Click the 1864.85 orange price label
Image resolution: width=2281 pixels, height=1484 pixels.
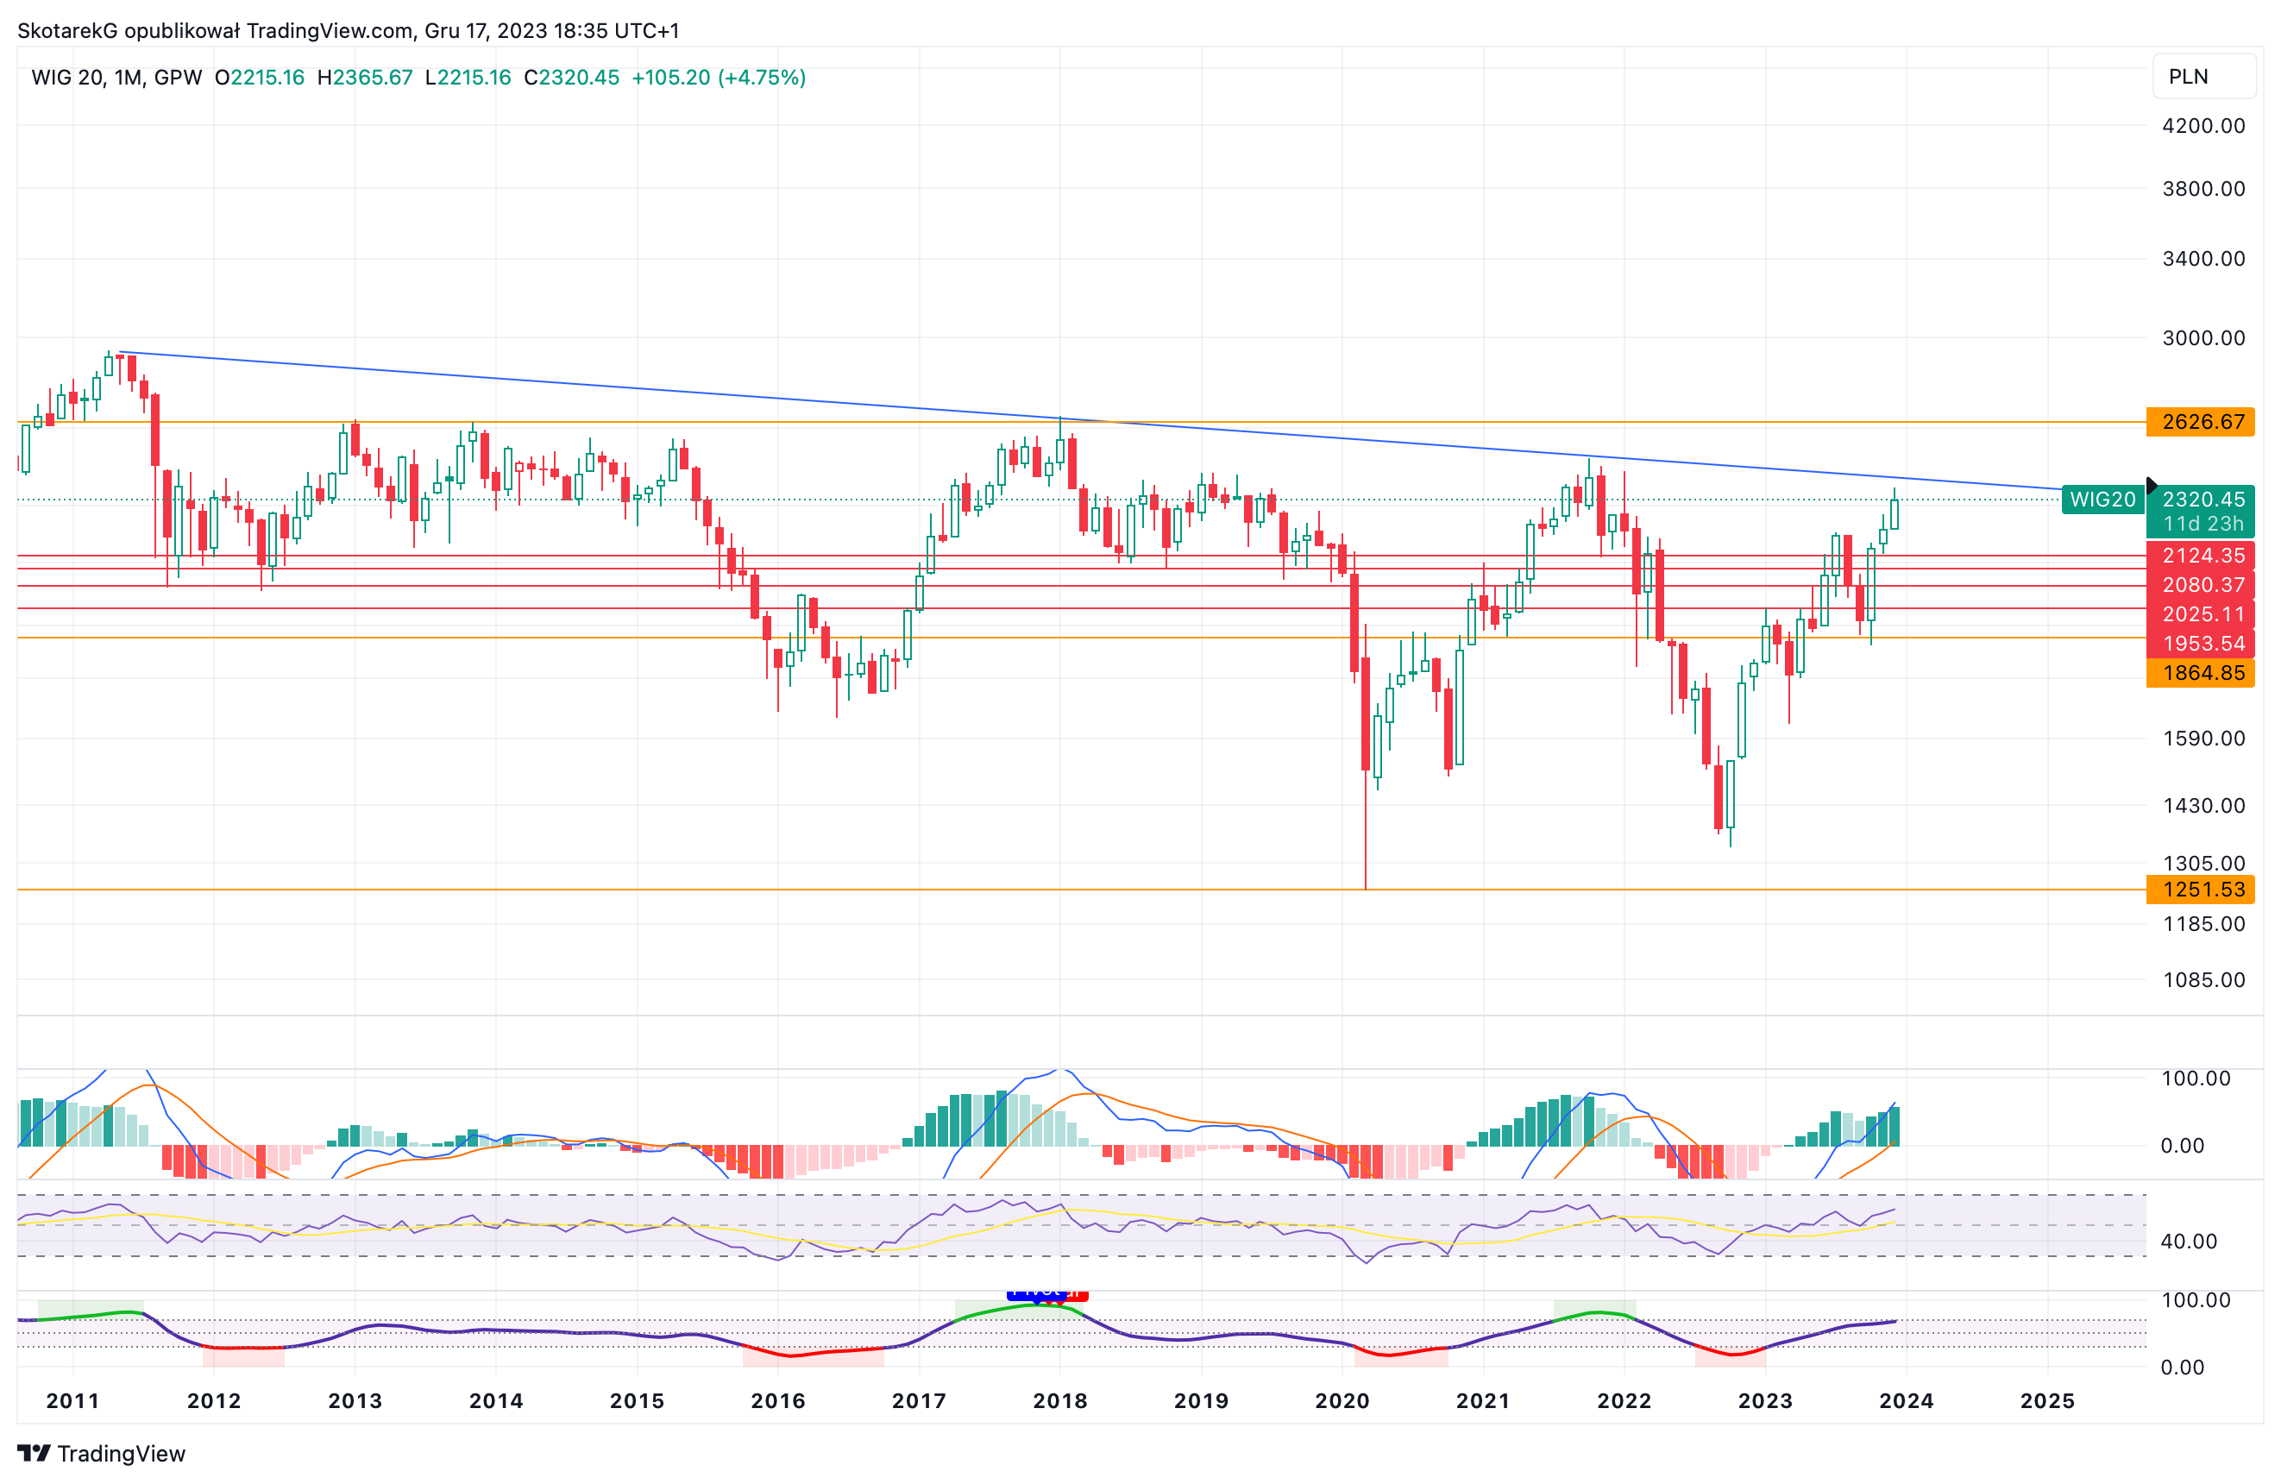(x=2201, y=673)
